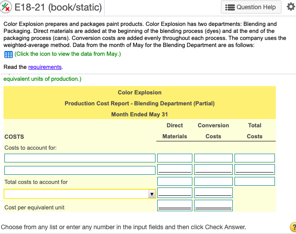
Task: Click dropdown row Conversion Costs input
Action: (x=213, y=193)
